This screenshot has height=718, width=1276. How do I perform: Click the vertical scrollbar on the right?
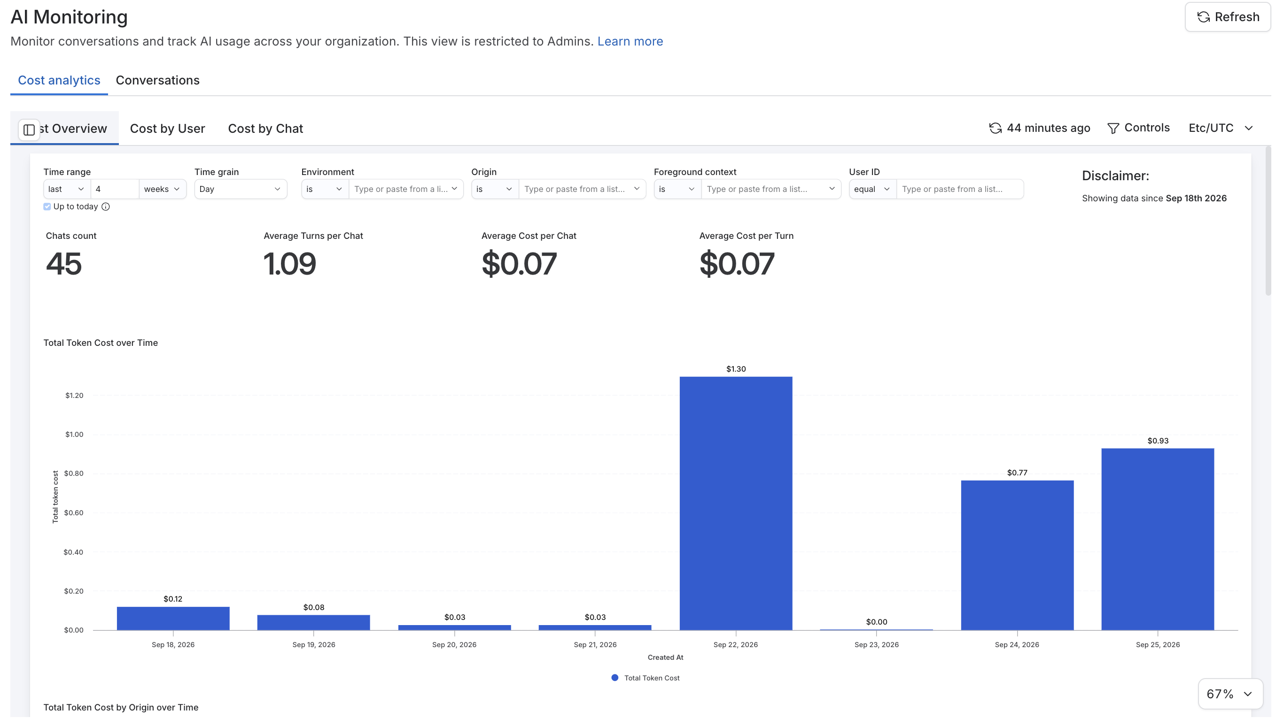point(1268,221)
